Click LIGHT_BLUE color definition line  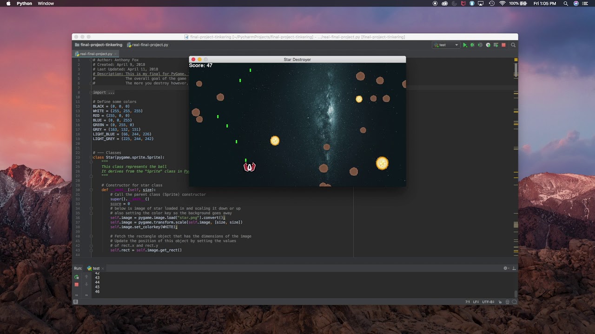coord(122,134)
